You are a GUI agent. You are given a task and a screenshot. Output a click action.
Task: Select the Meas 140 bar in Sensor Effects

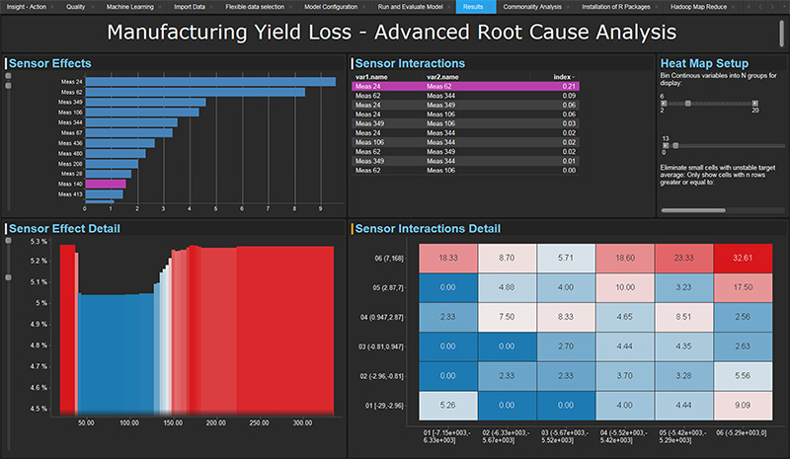(x=106, y=184)
